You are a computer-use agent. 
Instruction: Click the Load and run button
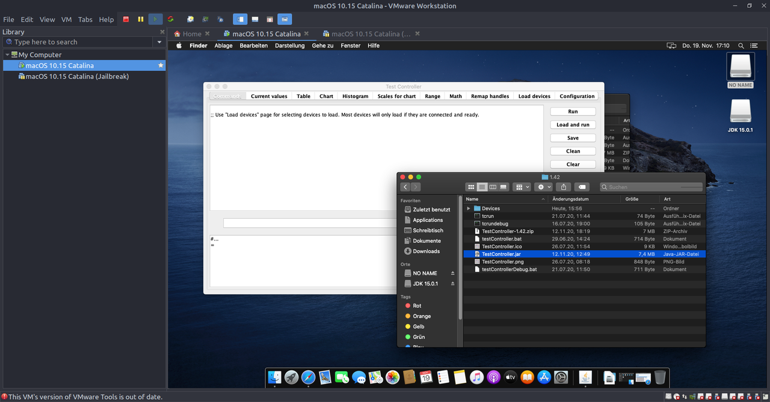[x=573, y=125]
